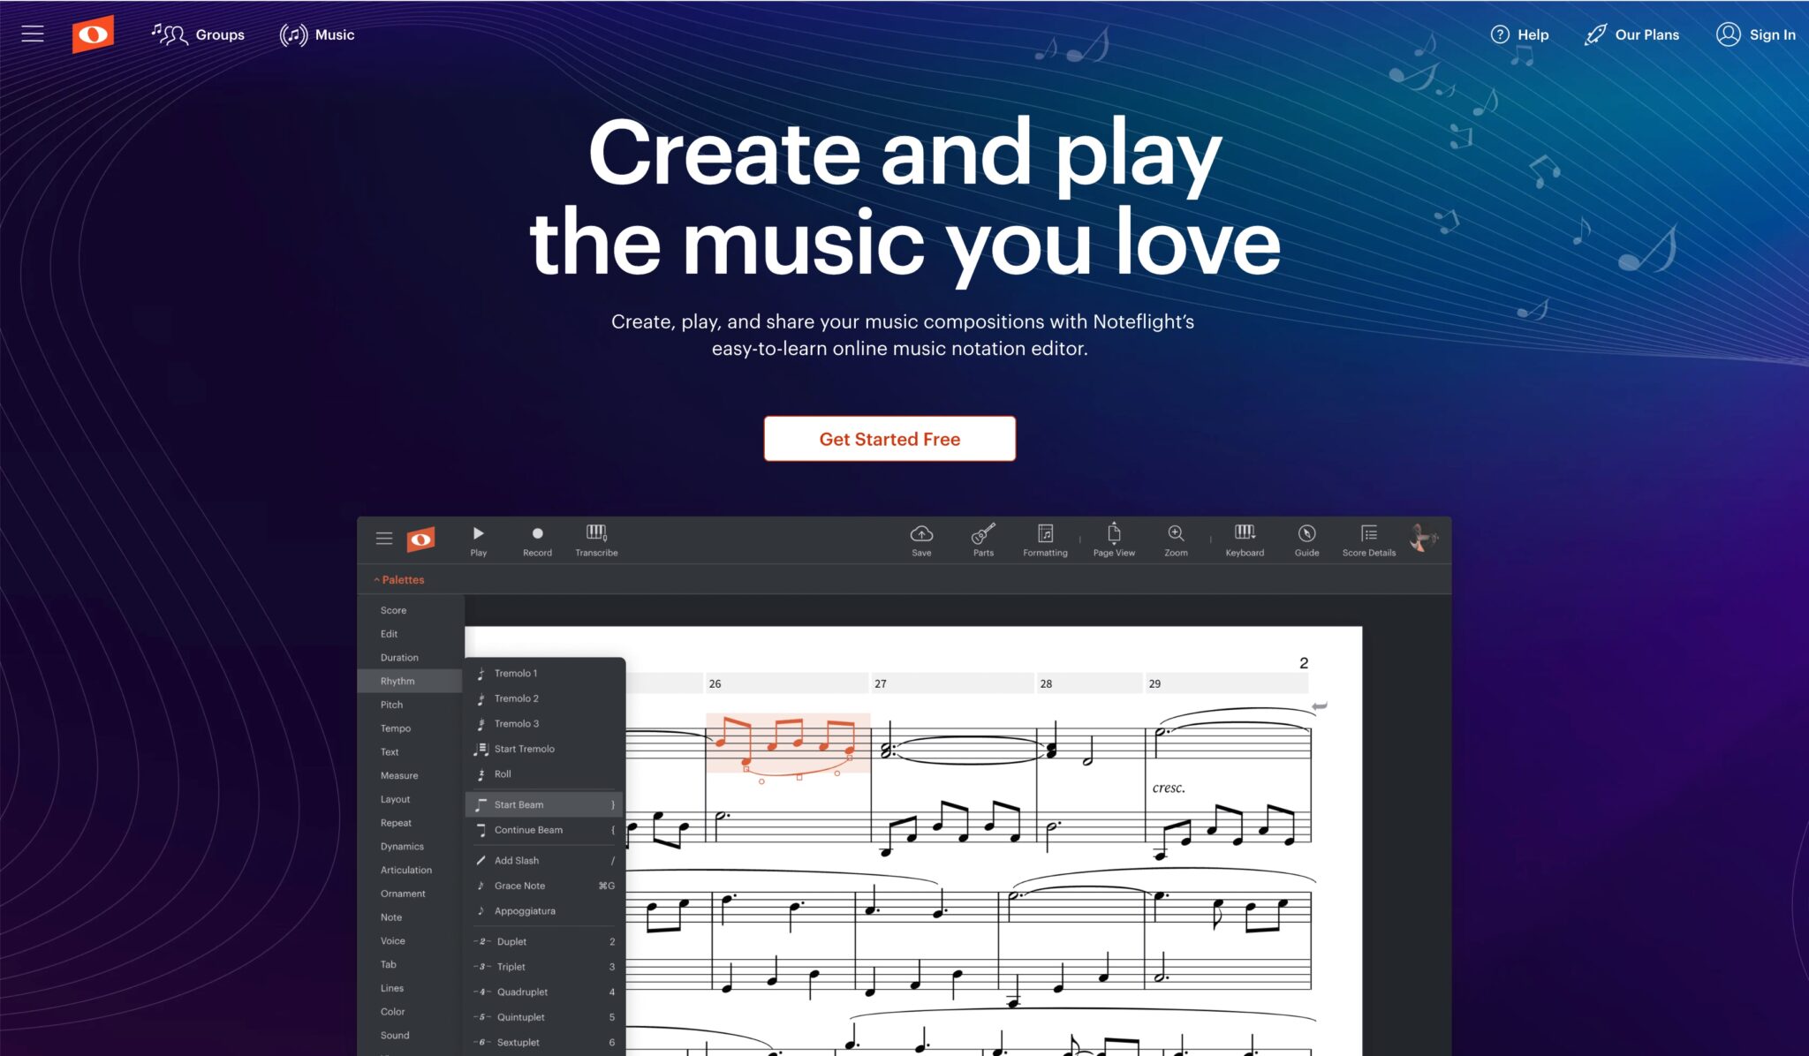1809x1056 pixels.
Task: Click the user avatar in the editor toolbar
Action: 1424,537
